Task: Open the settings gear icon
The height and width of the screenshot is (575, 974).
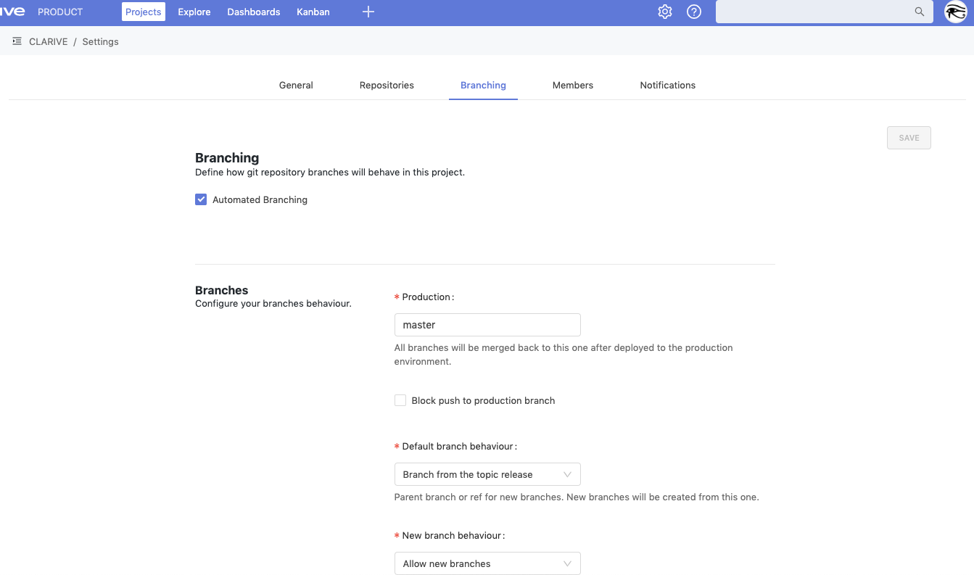Action: pyautogui.click(x=665, y=12)
